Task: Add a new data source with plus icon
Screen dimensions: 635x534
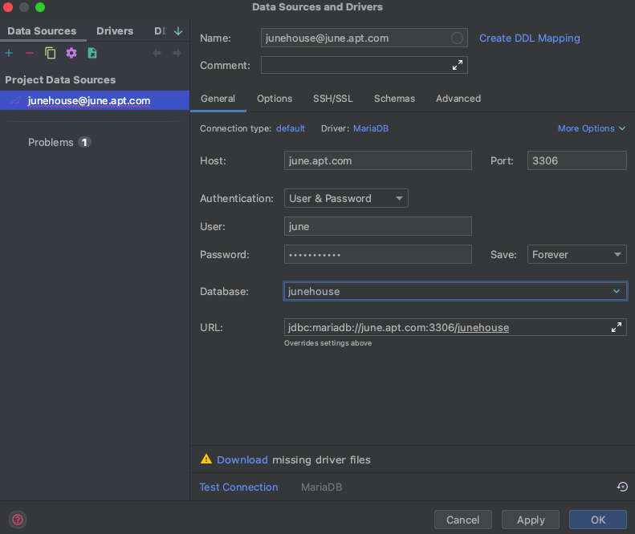Action: pos(9,53)
